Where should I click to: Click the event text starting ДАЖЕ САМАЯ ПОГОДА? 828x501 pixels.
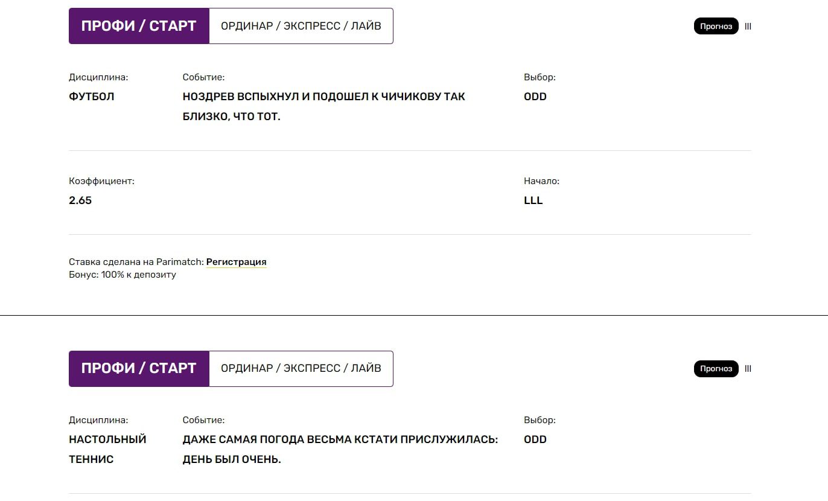(340, 449)
